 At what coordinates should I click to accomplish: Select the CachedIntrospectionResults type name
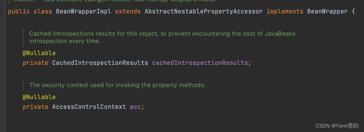(x=100, y=63)
